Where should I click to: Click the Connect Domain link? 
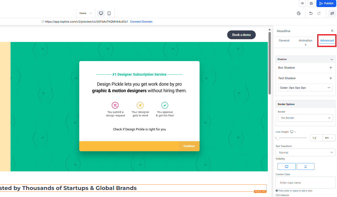(141, 22)
